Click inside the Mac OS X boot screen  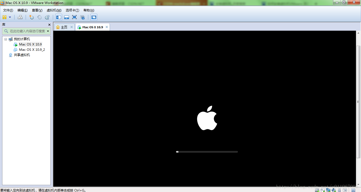205,108
